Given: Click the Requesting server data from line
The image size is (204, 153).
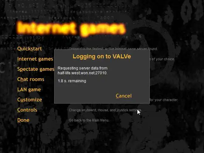Looking at the screenshot, I should [83, 68].
